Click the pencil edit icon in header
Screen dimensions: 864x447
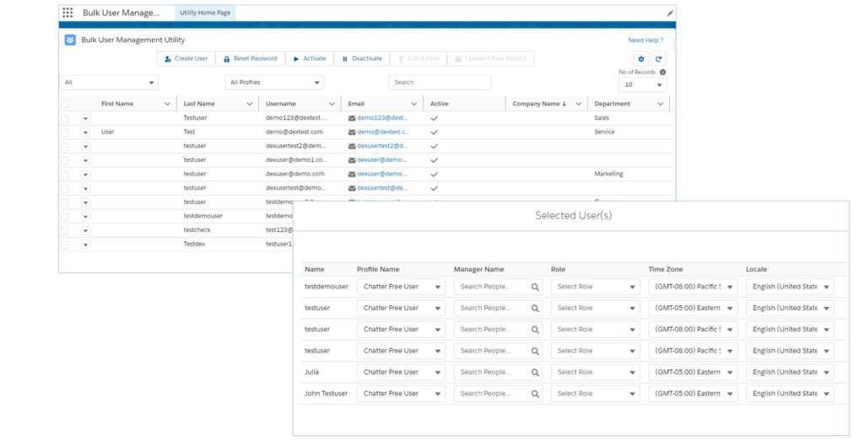coord(670,13)
